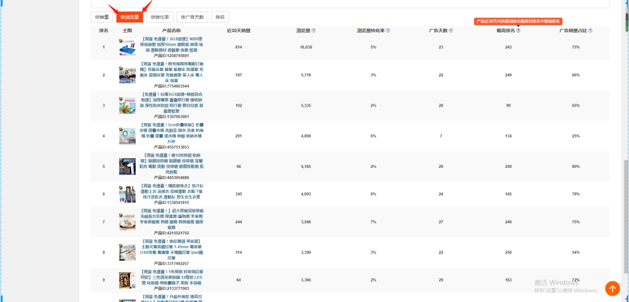
Task: Click the 80% ad sales share
Action: pos(575,166)
